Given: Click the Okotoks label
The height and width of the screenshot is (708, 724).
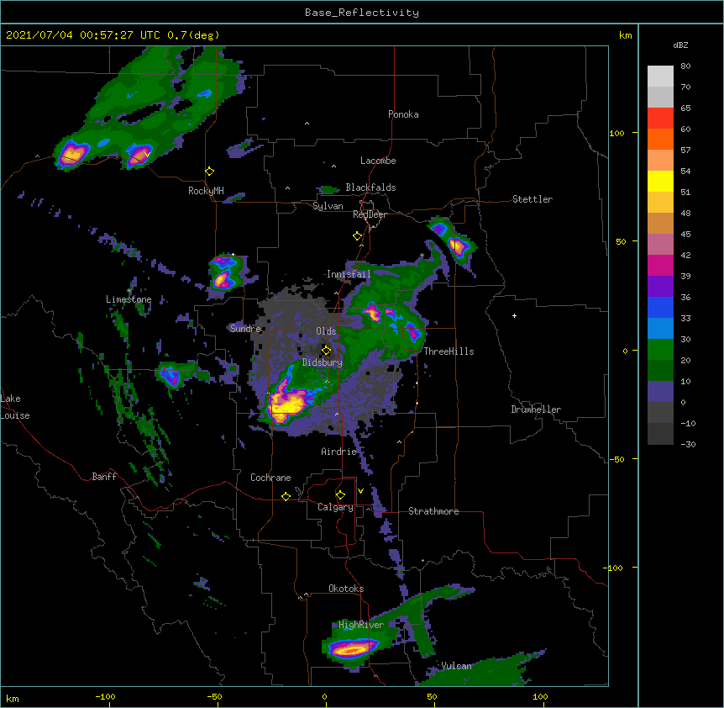Looking at the screenshot, I should [346, 589].
